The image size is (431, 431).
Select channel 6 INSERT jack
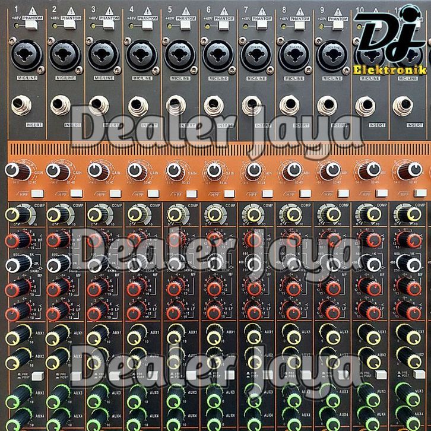tap(214, 106)
